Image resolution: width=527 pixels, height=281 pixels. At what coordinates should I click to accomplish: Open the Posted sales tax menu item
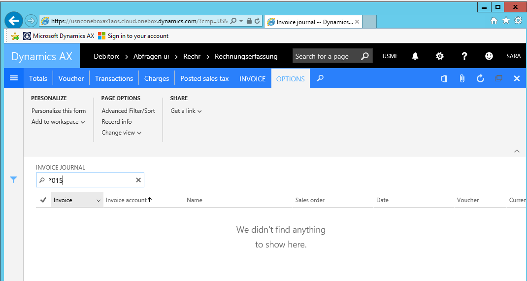(204, 78)
